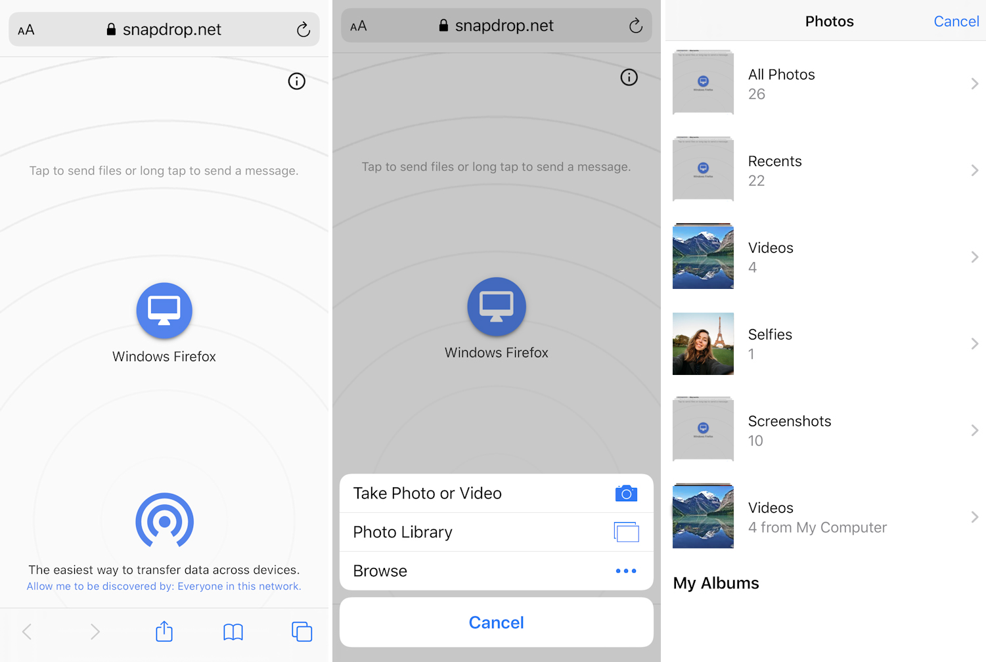
Task: Select the 'Screenshots' label
Action: pyautogui.click(x=790, y=421)
